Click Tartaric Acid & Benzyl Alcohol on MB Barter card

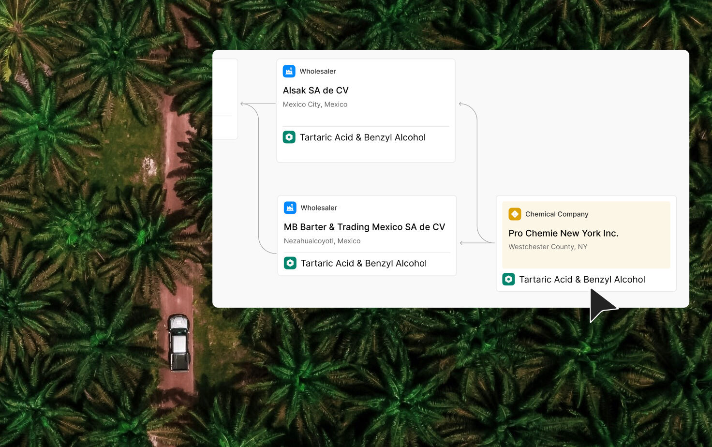coord(364,263)
